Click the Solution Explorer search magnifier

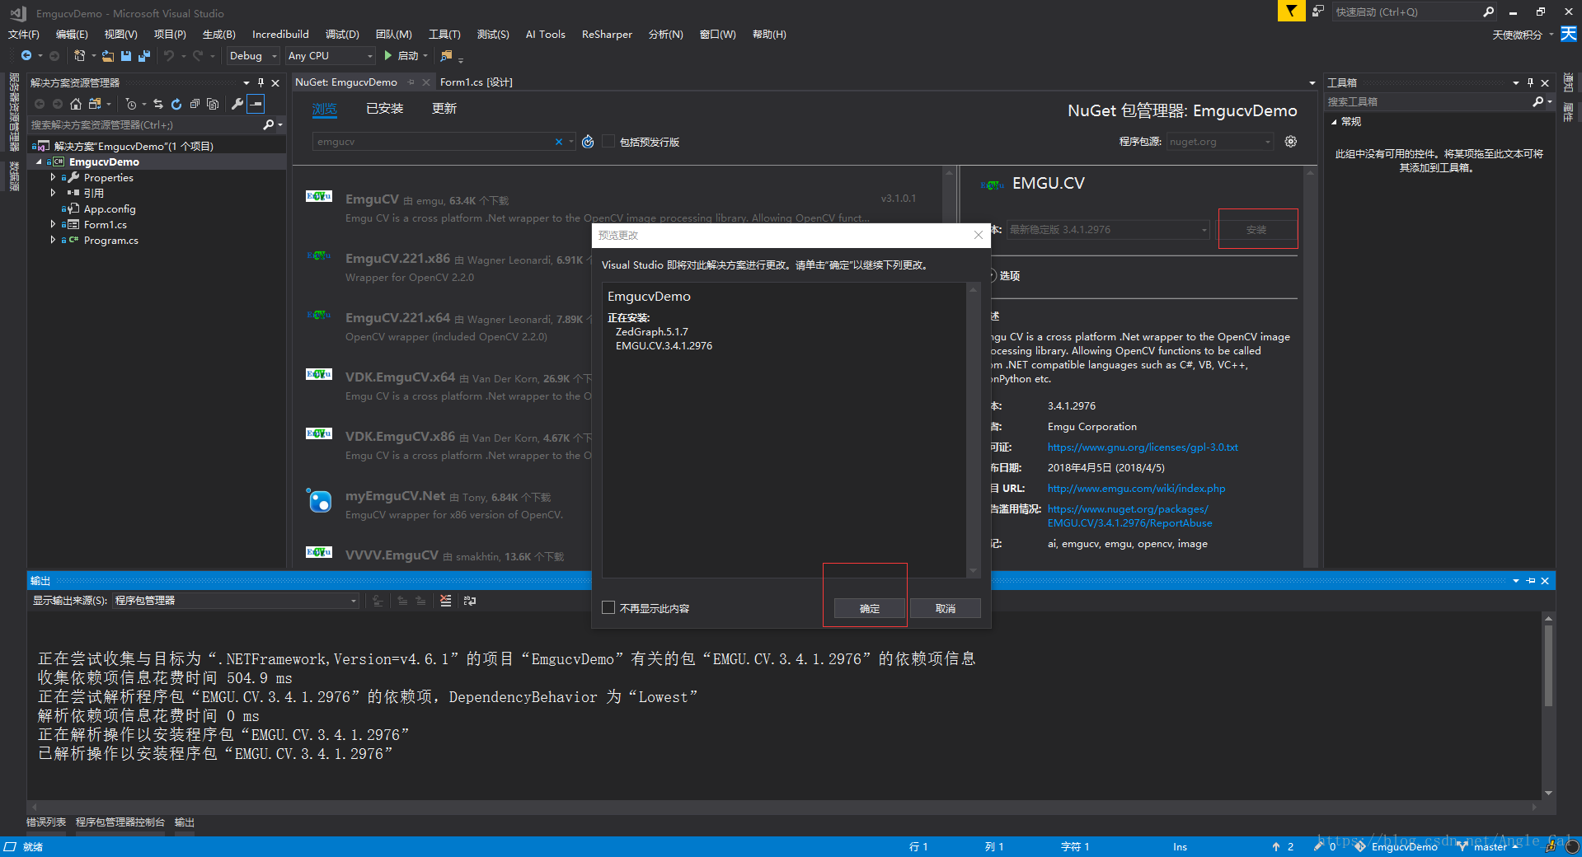(268, 124)
